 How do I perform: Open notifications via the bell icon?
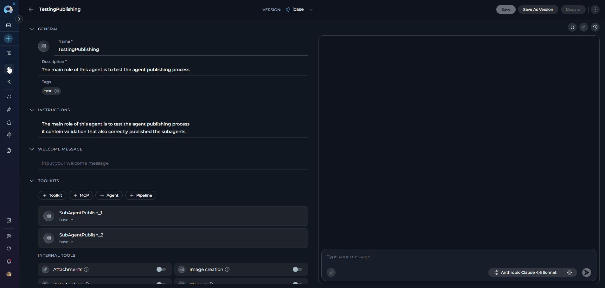9,261
